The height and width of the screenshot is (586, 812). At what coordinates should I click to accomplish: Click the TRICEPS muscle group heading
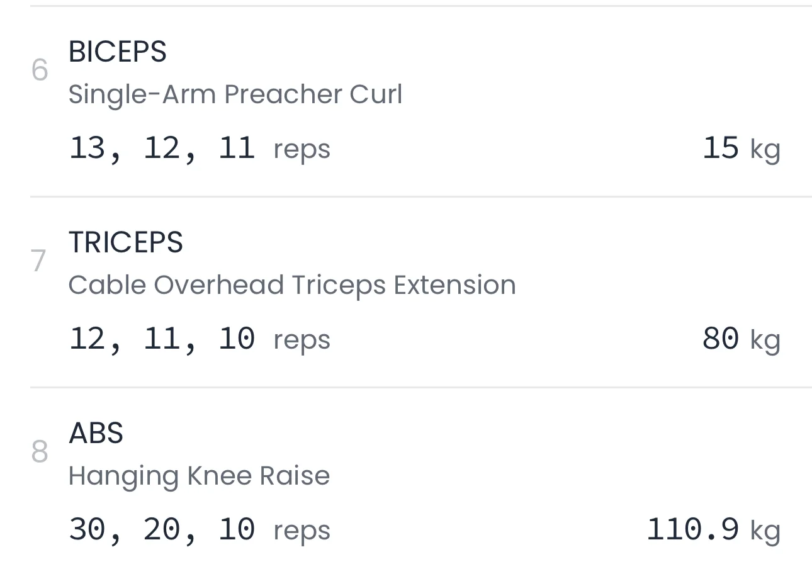[x=125, y=242]
